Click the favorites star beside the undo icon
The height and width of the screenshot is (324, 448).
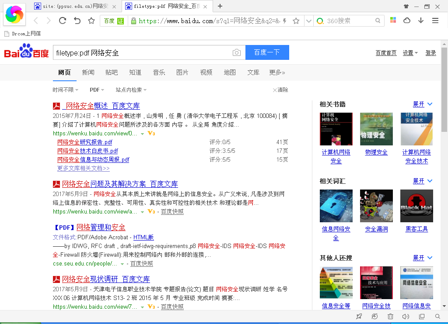91,21
